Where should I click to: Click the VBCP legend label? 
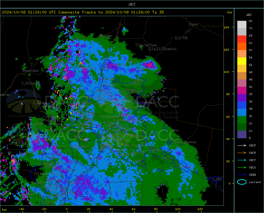[252, 145]
